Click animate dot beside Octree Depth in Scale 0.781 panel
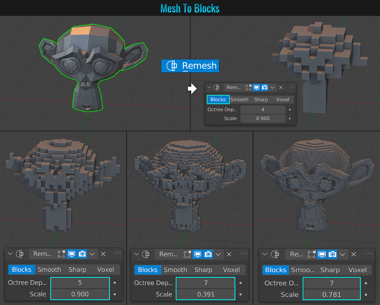The width and height of the screenshot is (380, 305). [366, 283]
